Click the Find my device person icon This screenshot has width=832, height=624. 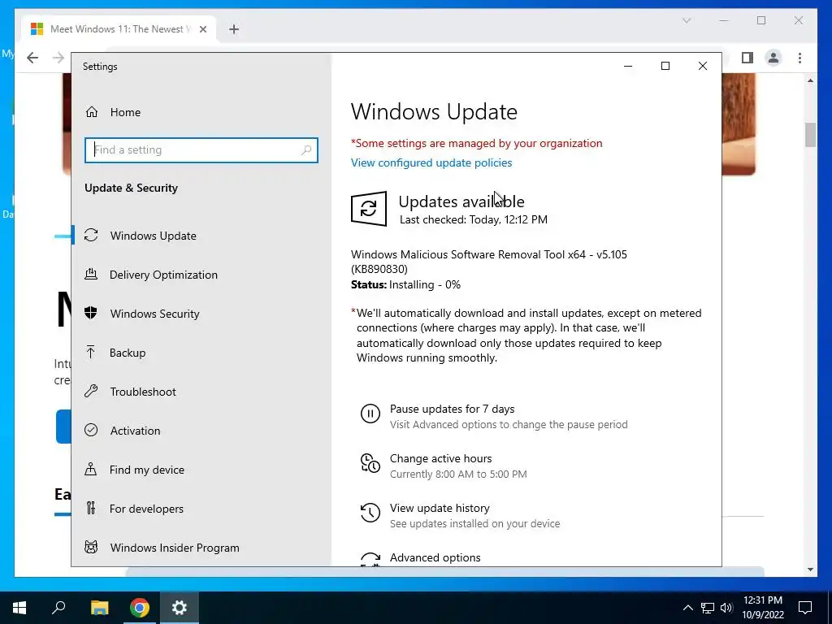click(x=91, y=469)
